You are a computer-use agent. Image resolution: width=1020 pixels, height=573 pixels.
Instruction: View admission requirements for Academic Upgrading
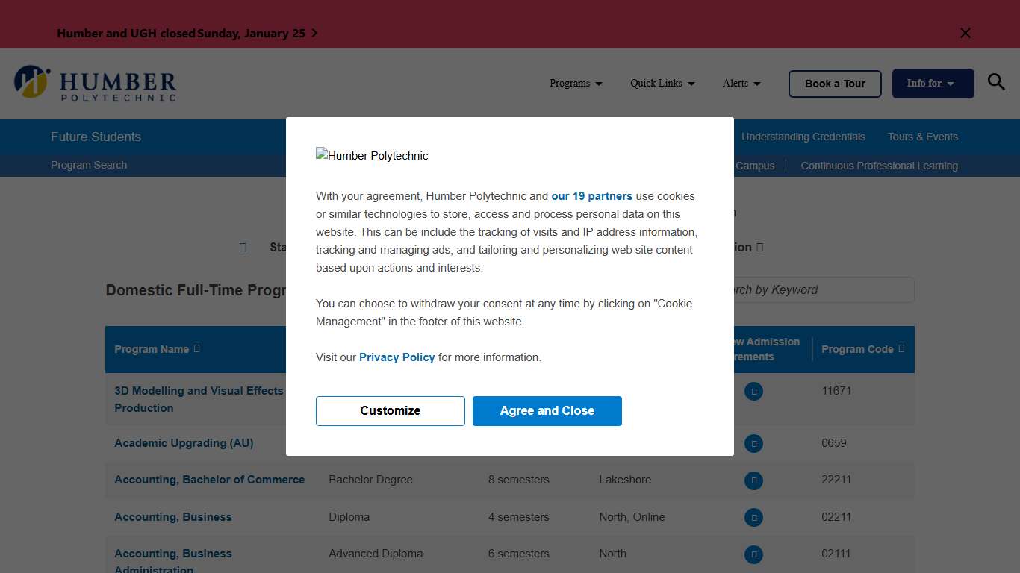tap(753, 443)
